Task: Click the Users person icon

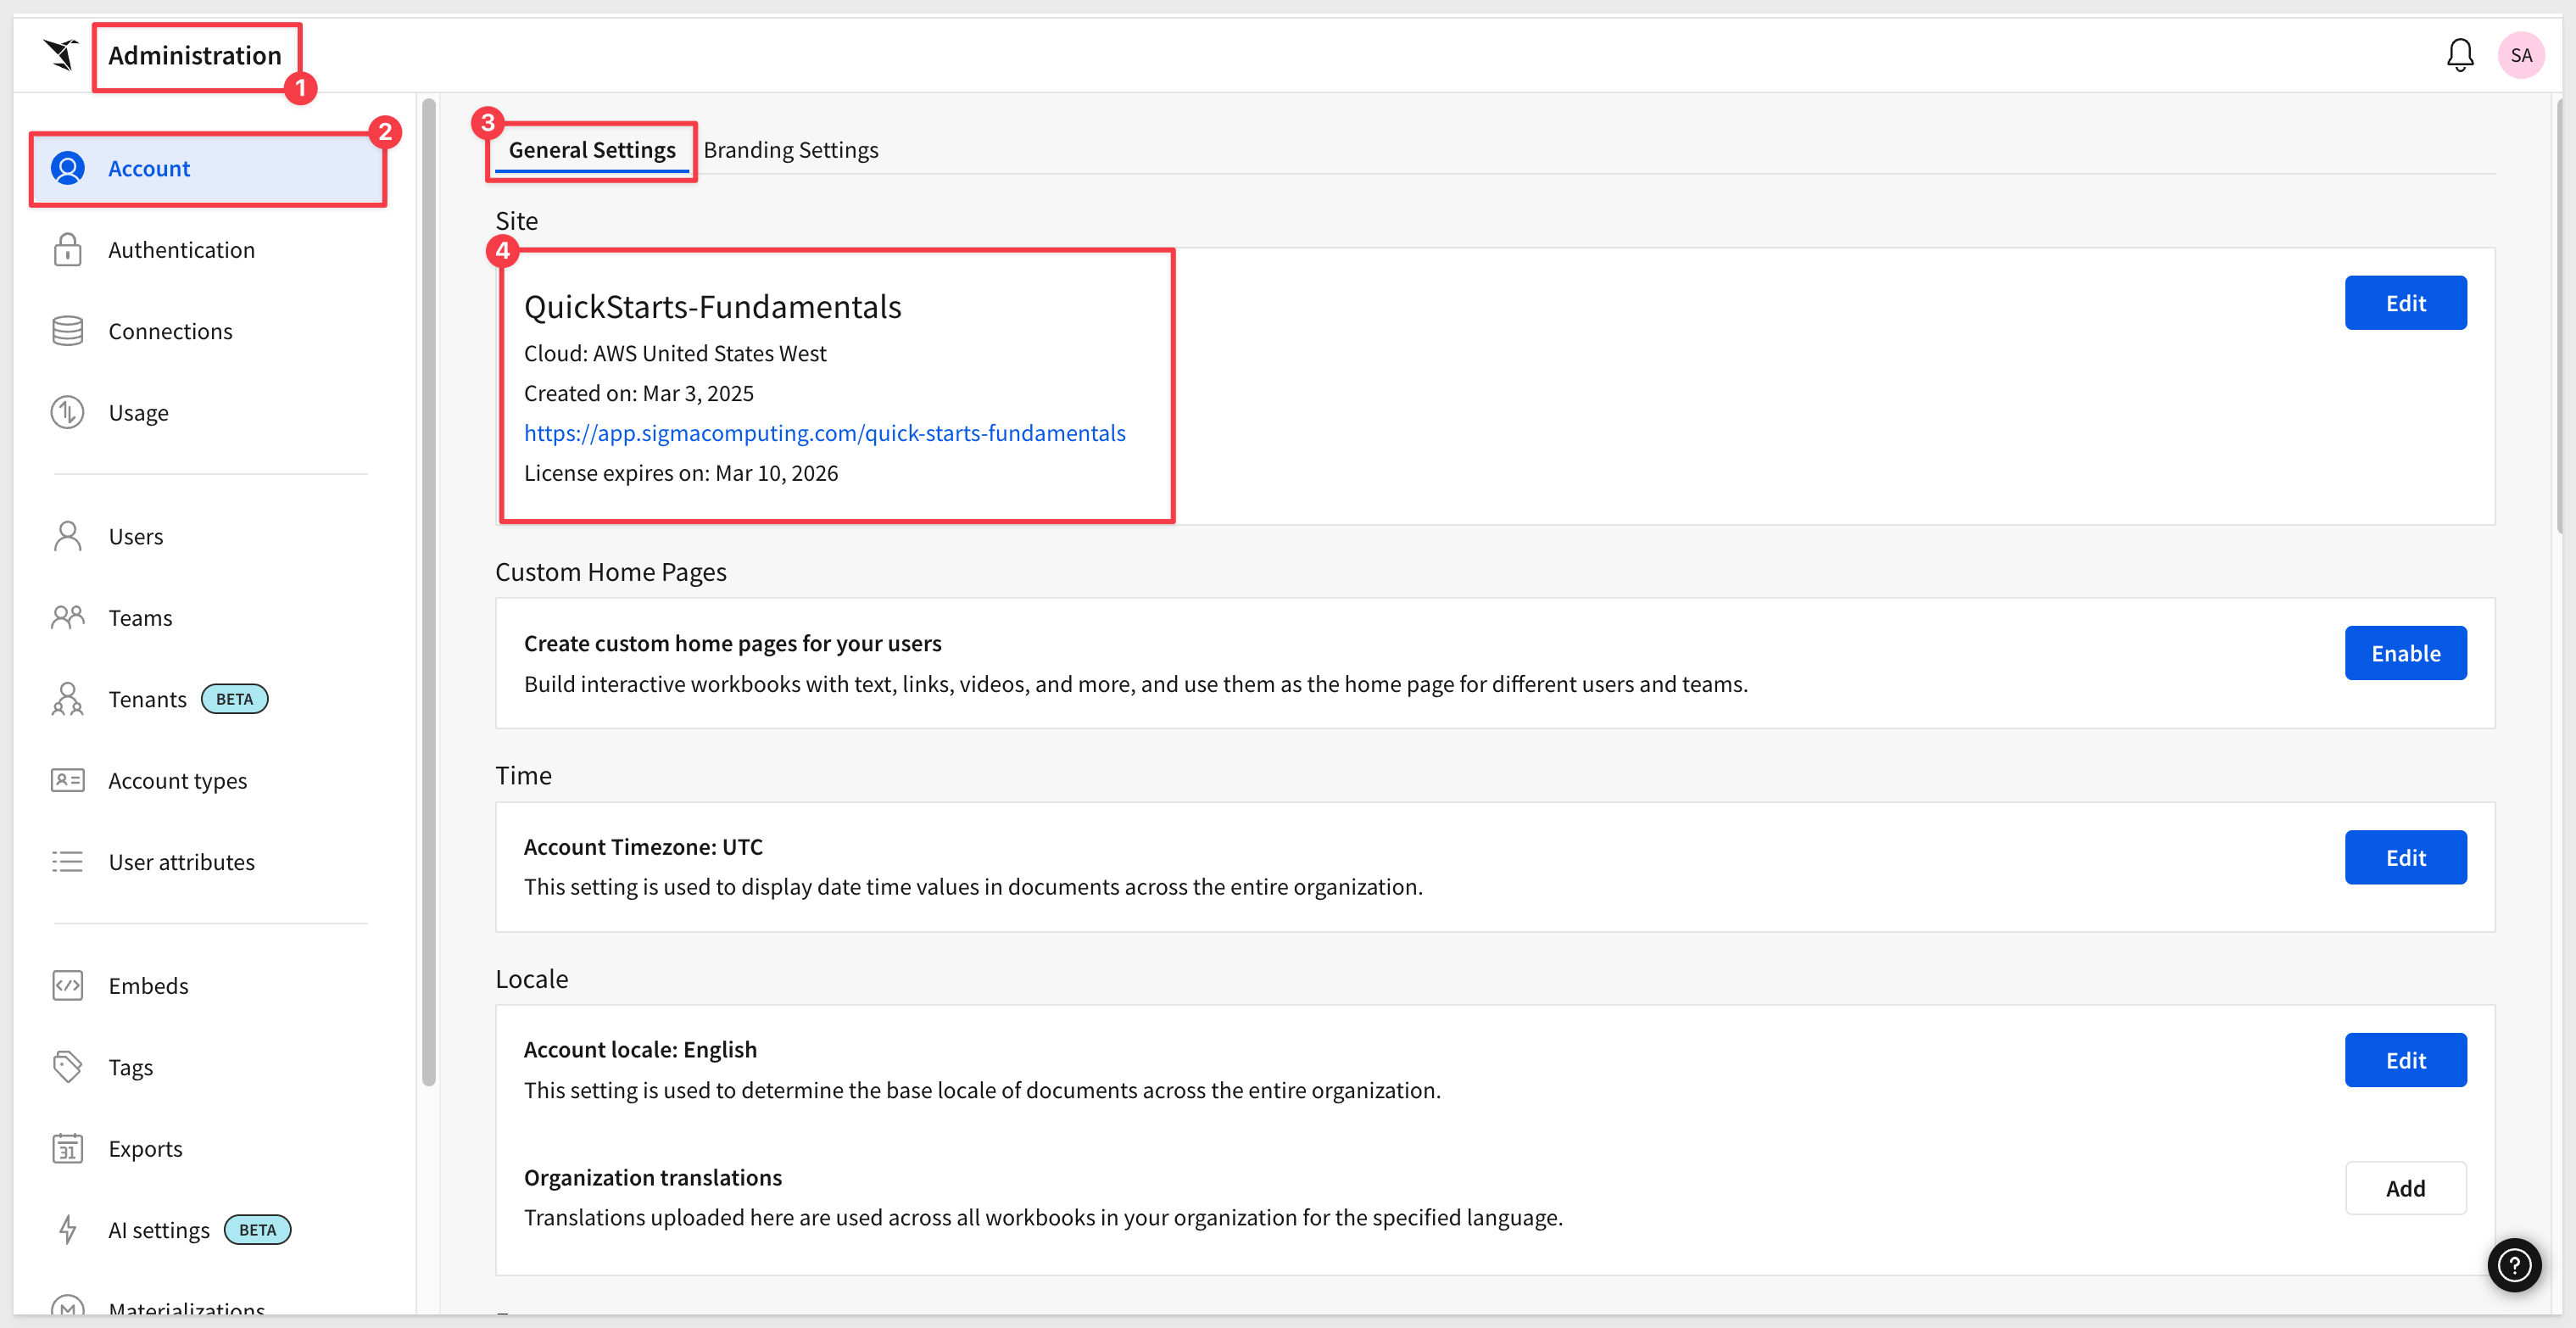Action: coord(67,536)
